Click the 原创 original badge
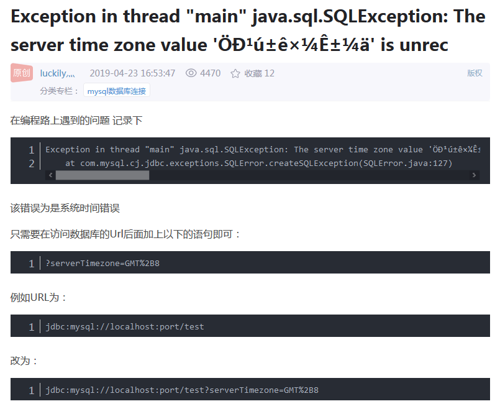500x414 pixels. click(22, 73)
